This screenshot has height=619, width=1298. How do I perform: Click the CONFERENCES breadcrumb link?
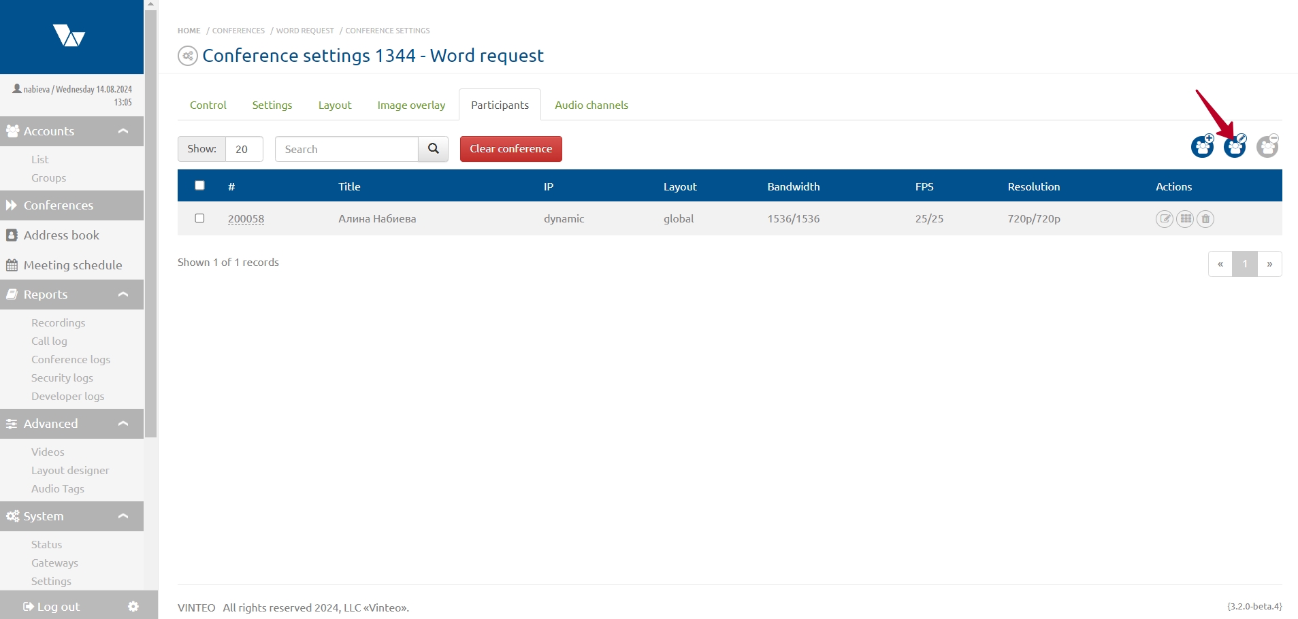[238, 31]
